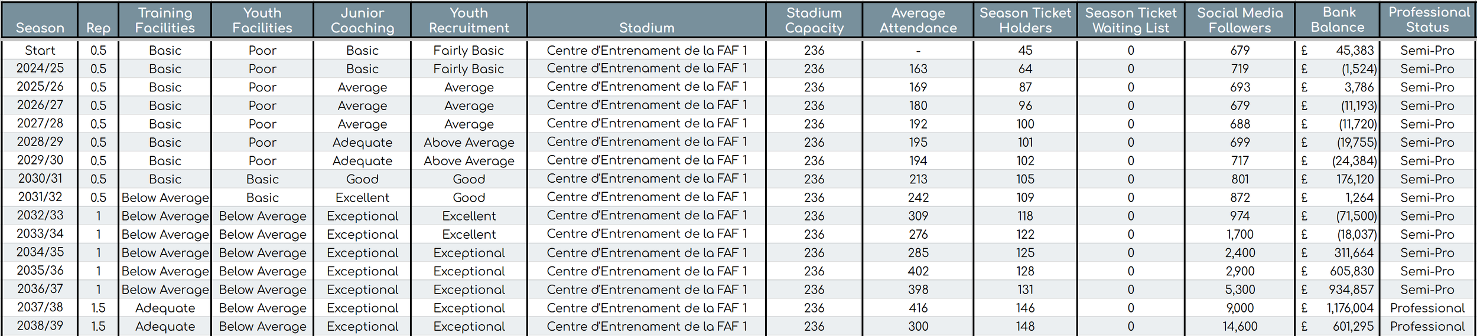1477x336 pixels.
Task: Select Average Attendance value 402
Action: (x=918, y=271)
